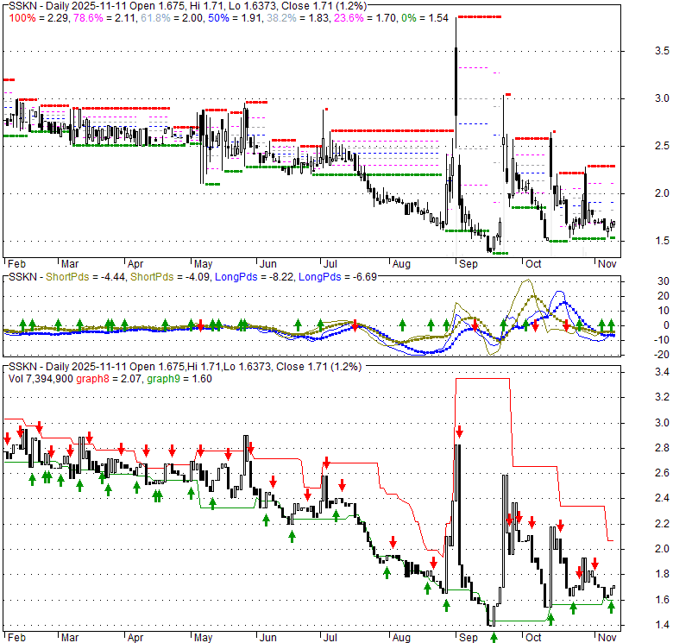This screenshot has width=673, height=643.
Task: Click the green 'graph9 = 1.60' label
Action: click(x=179, y=379)
